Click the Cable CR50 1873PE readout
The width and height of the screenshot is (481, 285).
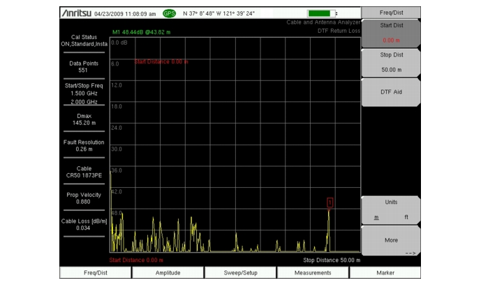point(84,172)
